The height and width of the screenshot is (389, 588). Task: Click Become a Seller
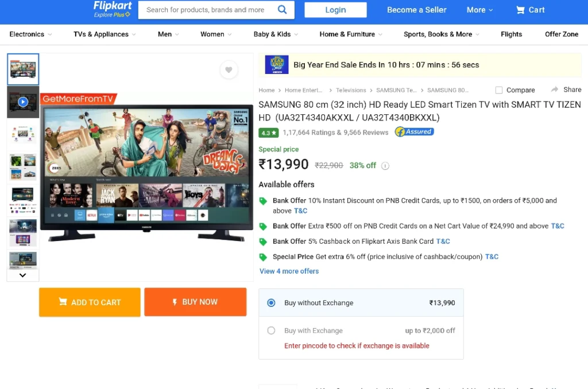417,10
